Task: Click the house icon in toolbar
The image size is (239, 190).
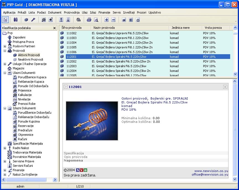Action: [138, 20]
